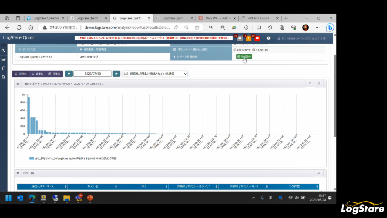Sort by URI column

[x=143, y=186]
